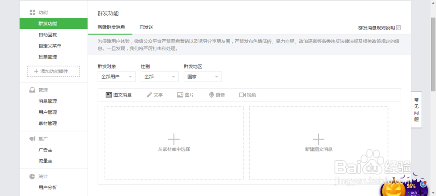The image size is (436, 196).
Task: Click the 群发消息规则说明 document icon
Action: point(399,28)
